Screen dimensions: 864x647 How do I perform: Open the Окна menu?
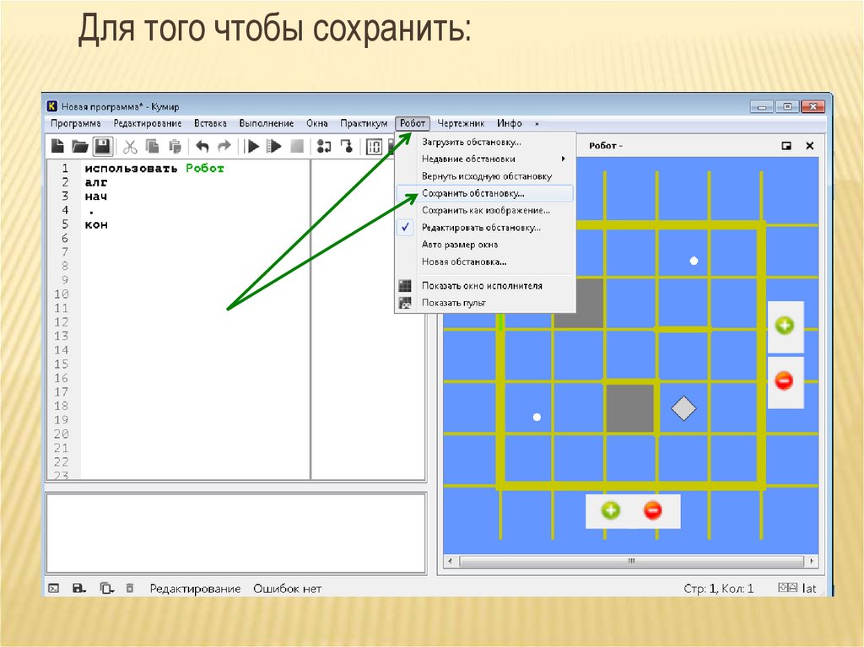point(317,123)
